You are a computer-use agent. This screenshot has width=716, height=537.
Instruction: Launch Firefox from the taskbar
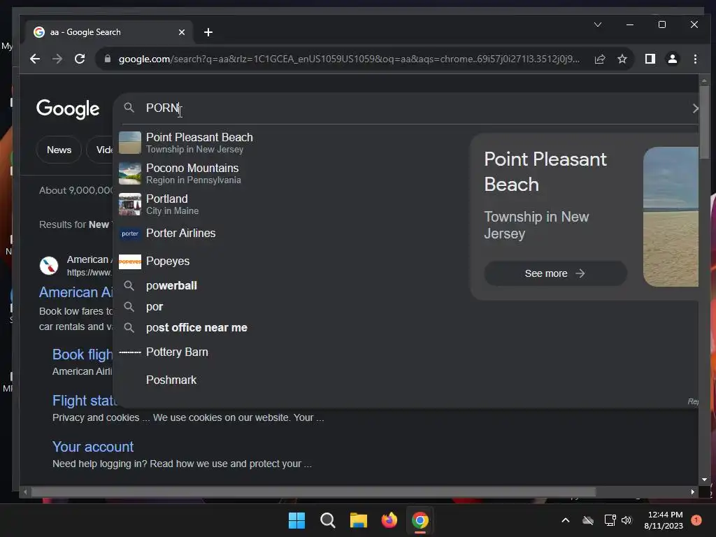389,520
